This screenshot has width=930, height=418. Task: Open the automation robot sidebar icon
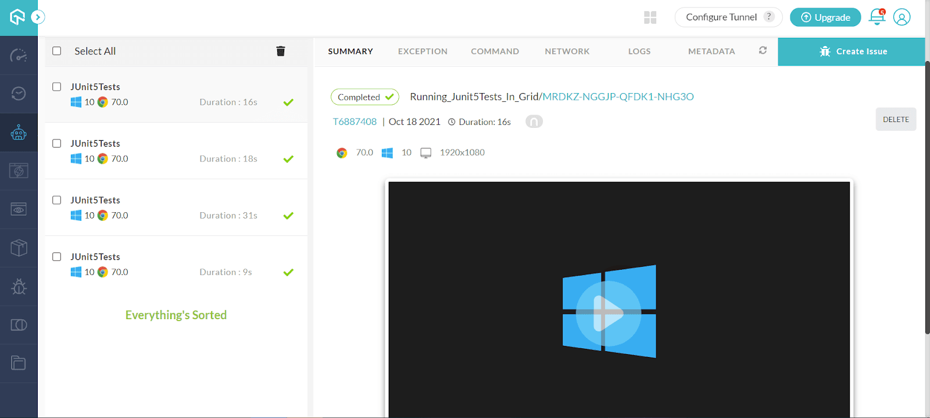click(x=19, y=133)
